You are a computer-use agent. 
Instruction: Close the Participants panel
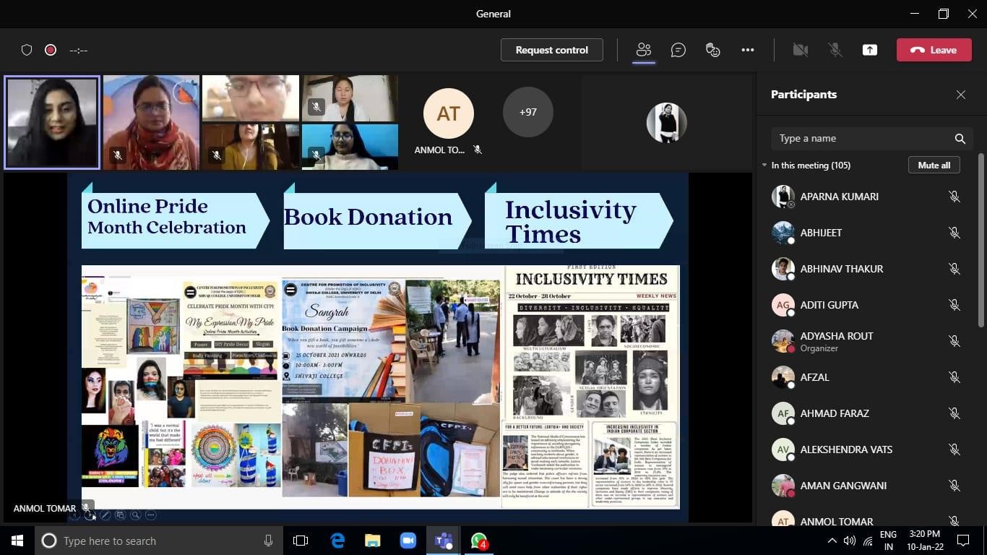pyautogui.click(x=961, y=95)
